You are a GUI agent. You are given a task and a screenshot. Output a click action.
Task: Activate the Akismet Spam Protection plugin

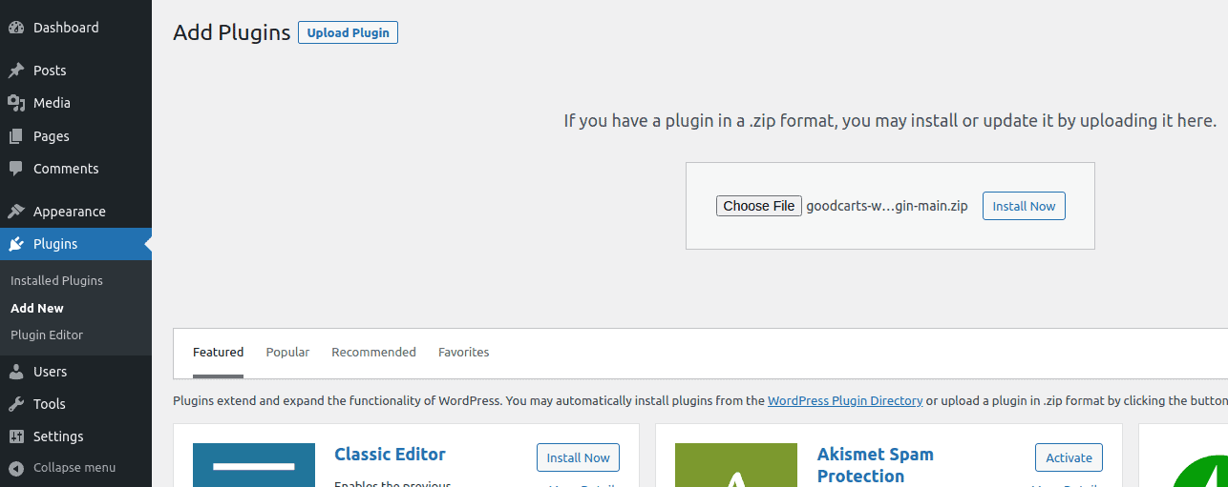(x=1069, y=457)
